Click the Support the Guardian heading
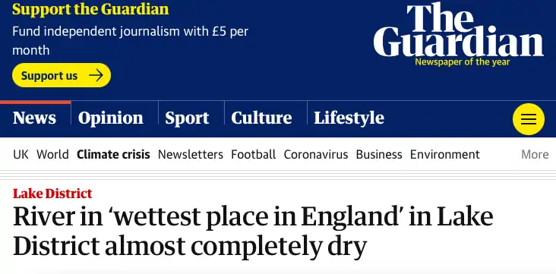Screen dimensions: 556x274 click(90, 9)
